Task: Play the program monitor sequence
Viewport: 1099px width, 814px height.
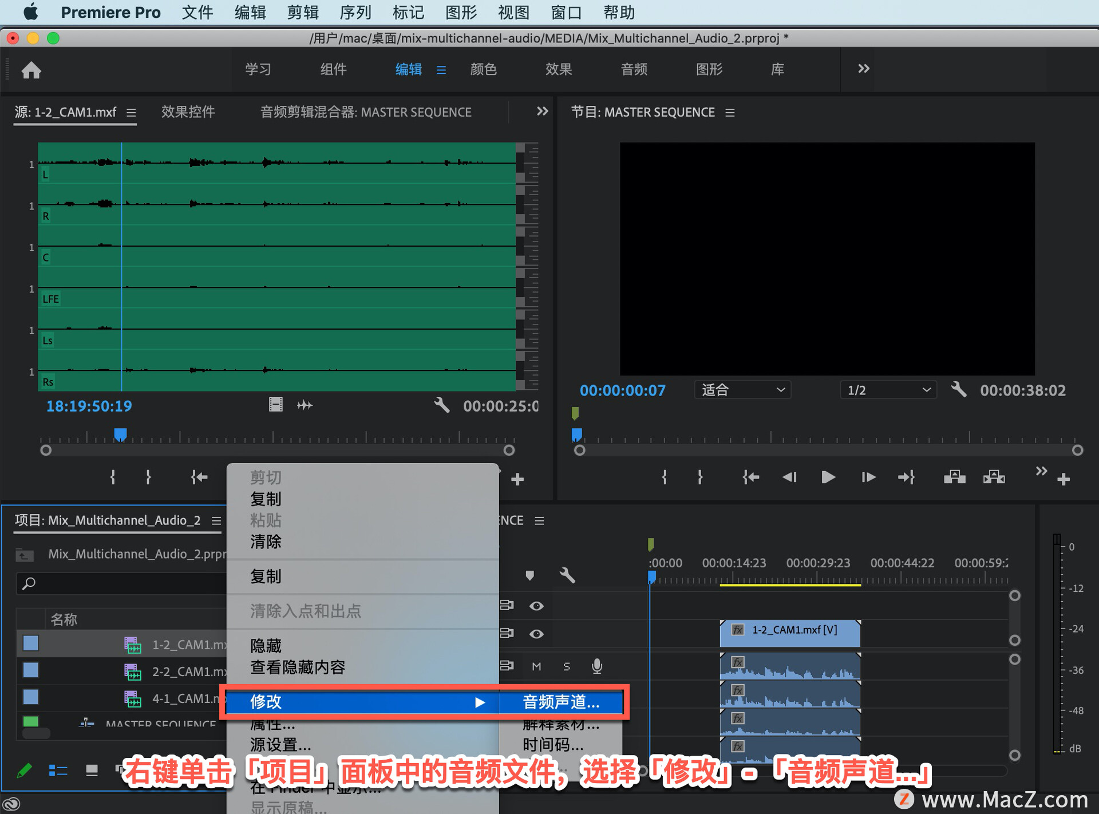Action: tap(828, 477)
